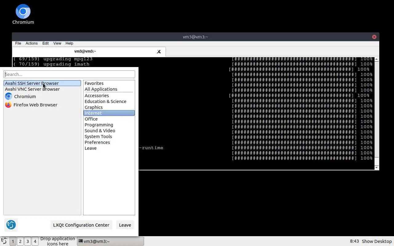394x246 pixels.
Task: Click LXQt Configuration Center button
Action: click(x=81, y=225)
